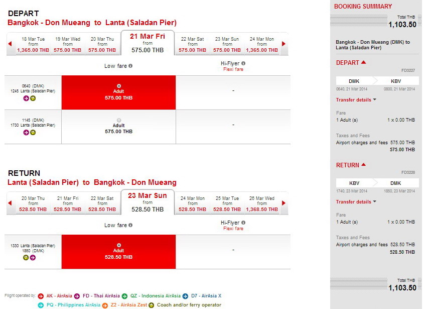
Task: Click previous dates arrow in depart calendar
Action: [x=10, y=44]
